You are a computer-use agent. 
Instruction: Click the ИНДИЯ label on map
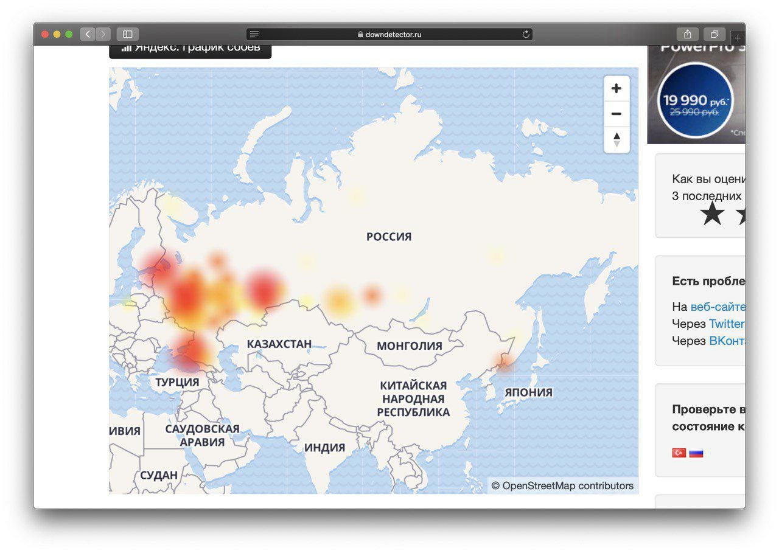coord(324,448)
